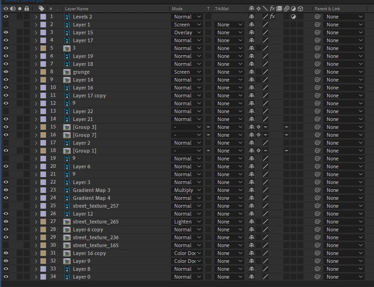This screenshot has width=374, height=287.
Task: Click the quality switch for grunge layer
Action: [265, 72]
